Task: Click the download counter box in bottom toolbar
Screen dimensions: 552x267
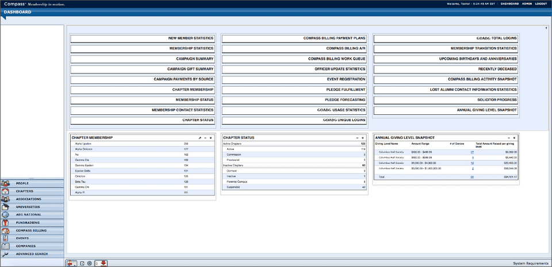Action: click(x=101, y=263)
